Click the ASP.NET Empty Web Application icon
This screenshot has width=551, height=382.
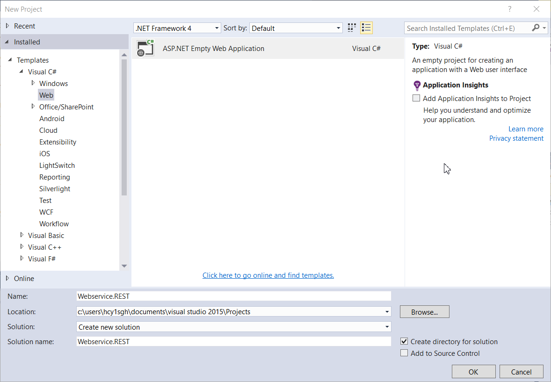coord(145,48)
